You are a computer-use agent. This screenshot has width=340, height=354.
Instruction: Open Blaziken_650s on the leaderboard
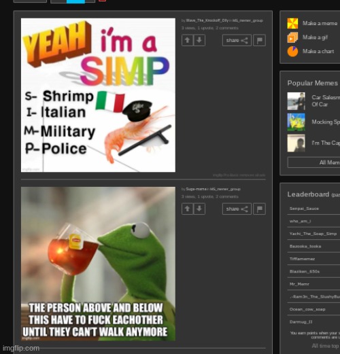coord(305,271)
